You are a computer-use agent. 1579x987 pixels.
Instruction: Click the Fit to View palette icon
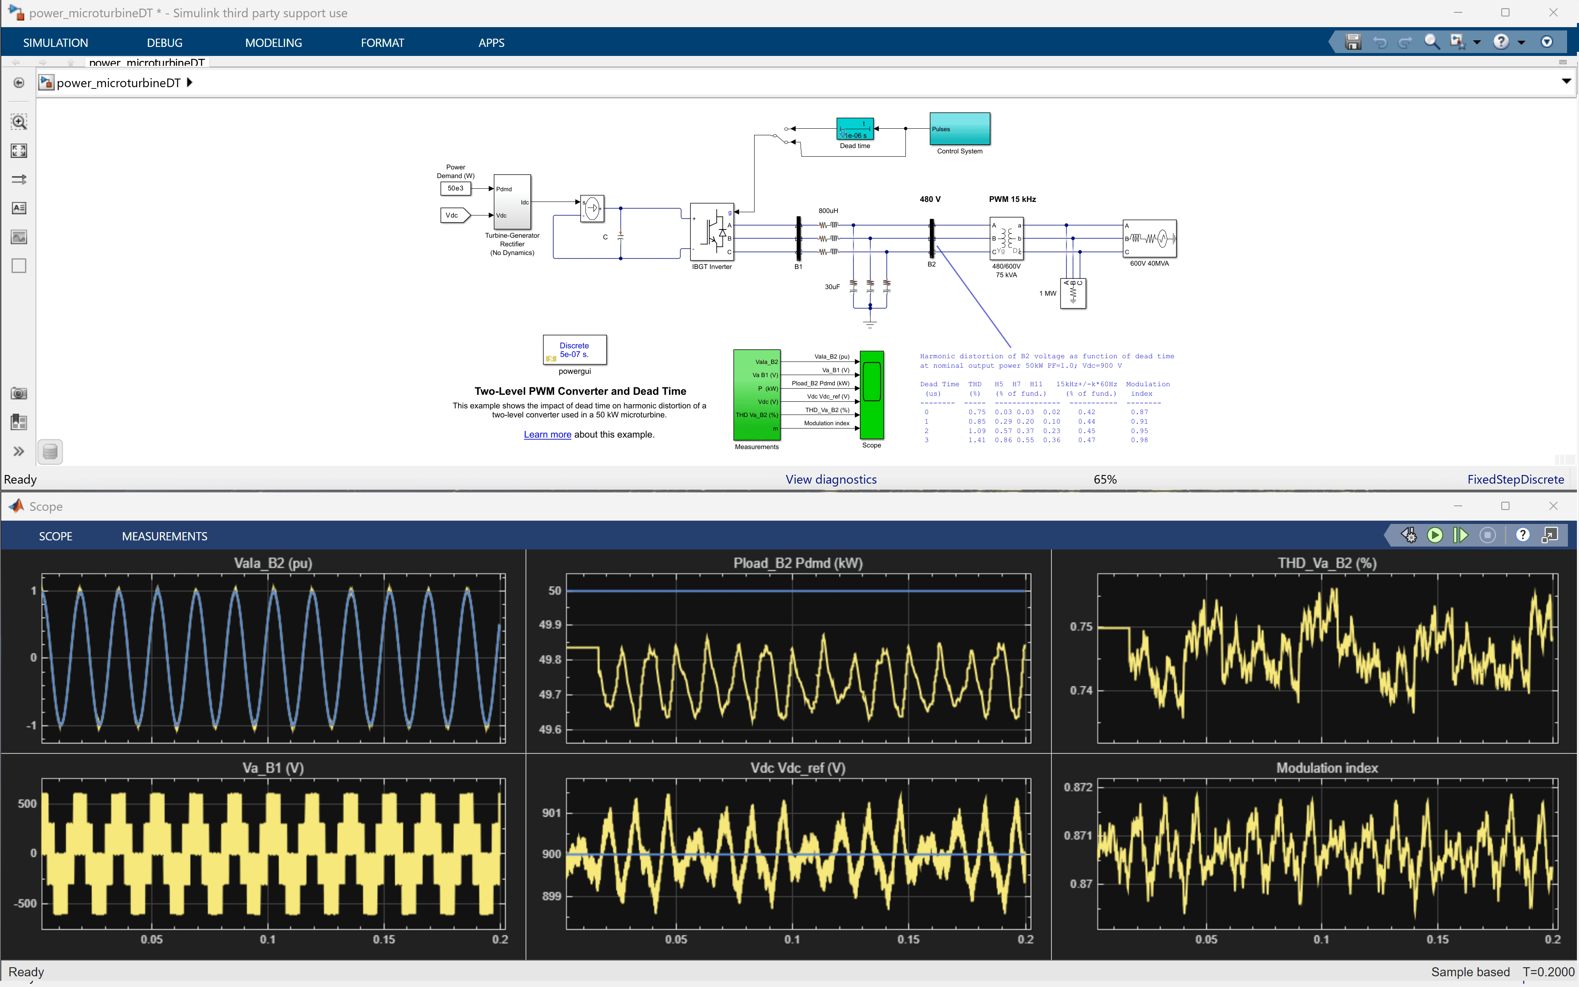pos(19,150)
